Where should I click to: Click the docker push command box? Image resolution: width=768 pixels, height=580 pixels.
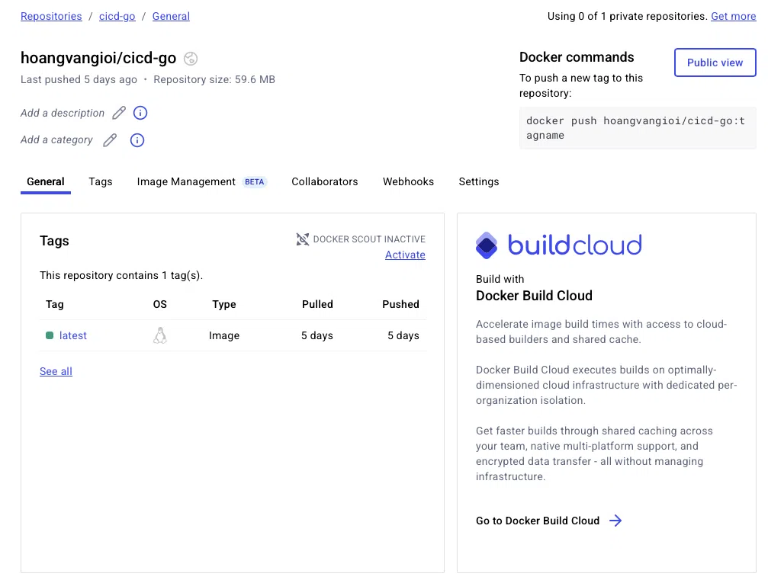pos(638,128)
